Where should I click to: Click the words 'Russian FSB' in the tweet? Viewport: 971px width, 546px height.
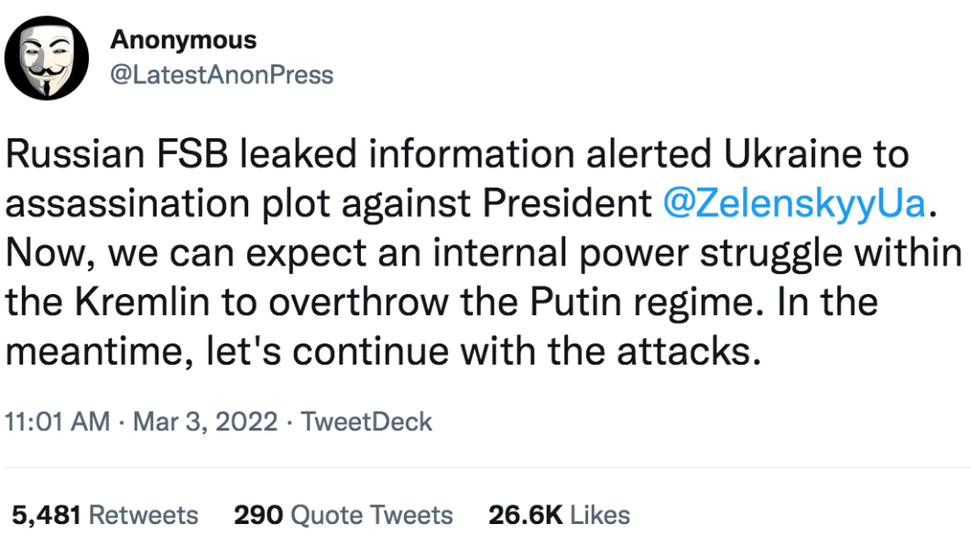[117, 154]
